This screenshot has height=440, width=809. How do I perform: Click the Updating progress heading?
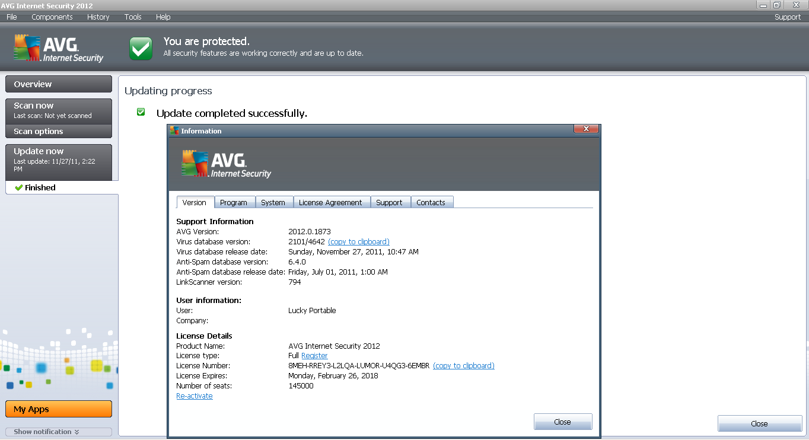(168, 91)
